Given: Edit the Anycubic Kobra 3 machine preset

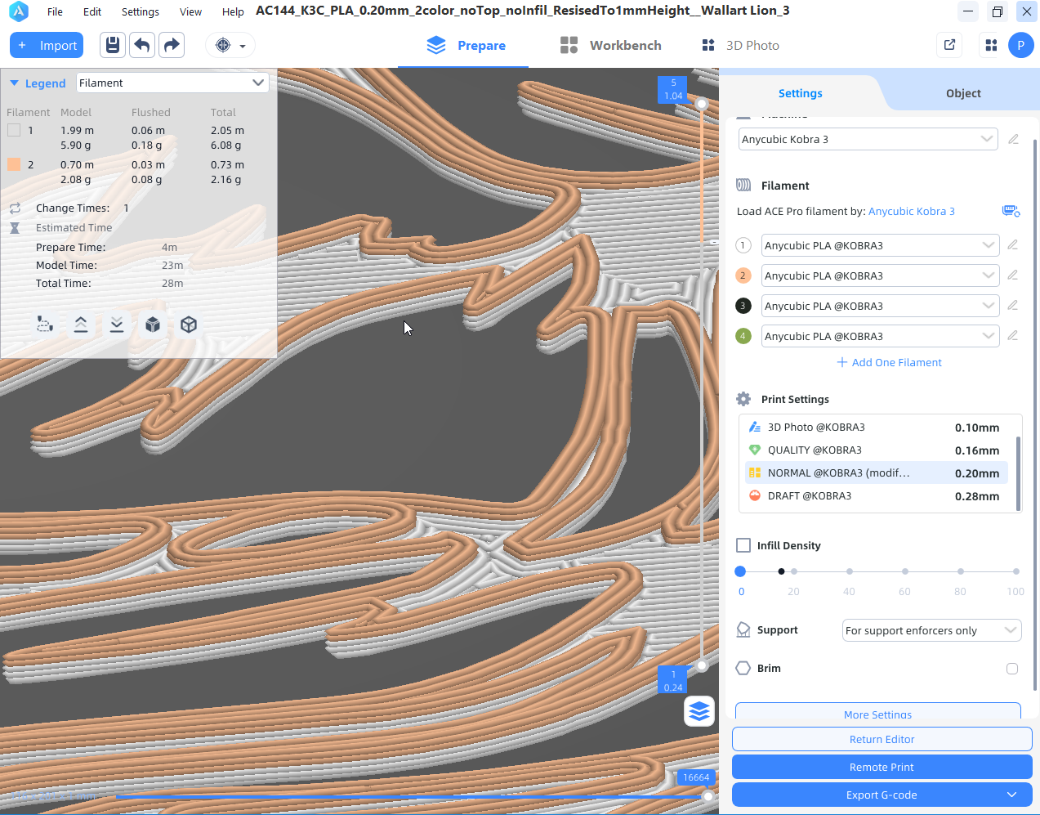Looking at the screenshot, I should coord(1013,140).
